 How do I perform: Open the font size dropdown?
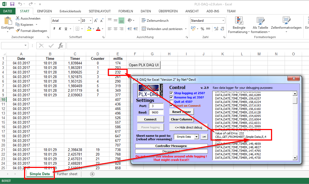click(x=90, y=21)
